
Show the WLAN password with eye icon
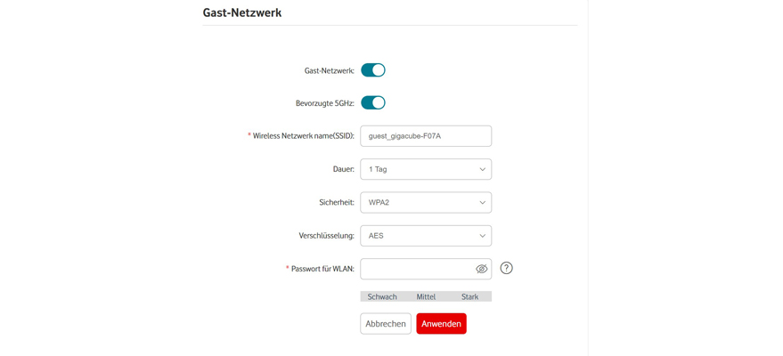481,269
